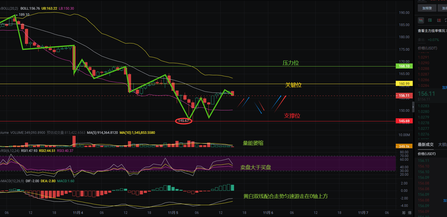Switch to the 大额 tab
Viewport: 447px width, 217px height.
pyautogui.click(x=442, y=145)
